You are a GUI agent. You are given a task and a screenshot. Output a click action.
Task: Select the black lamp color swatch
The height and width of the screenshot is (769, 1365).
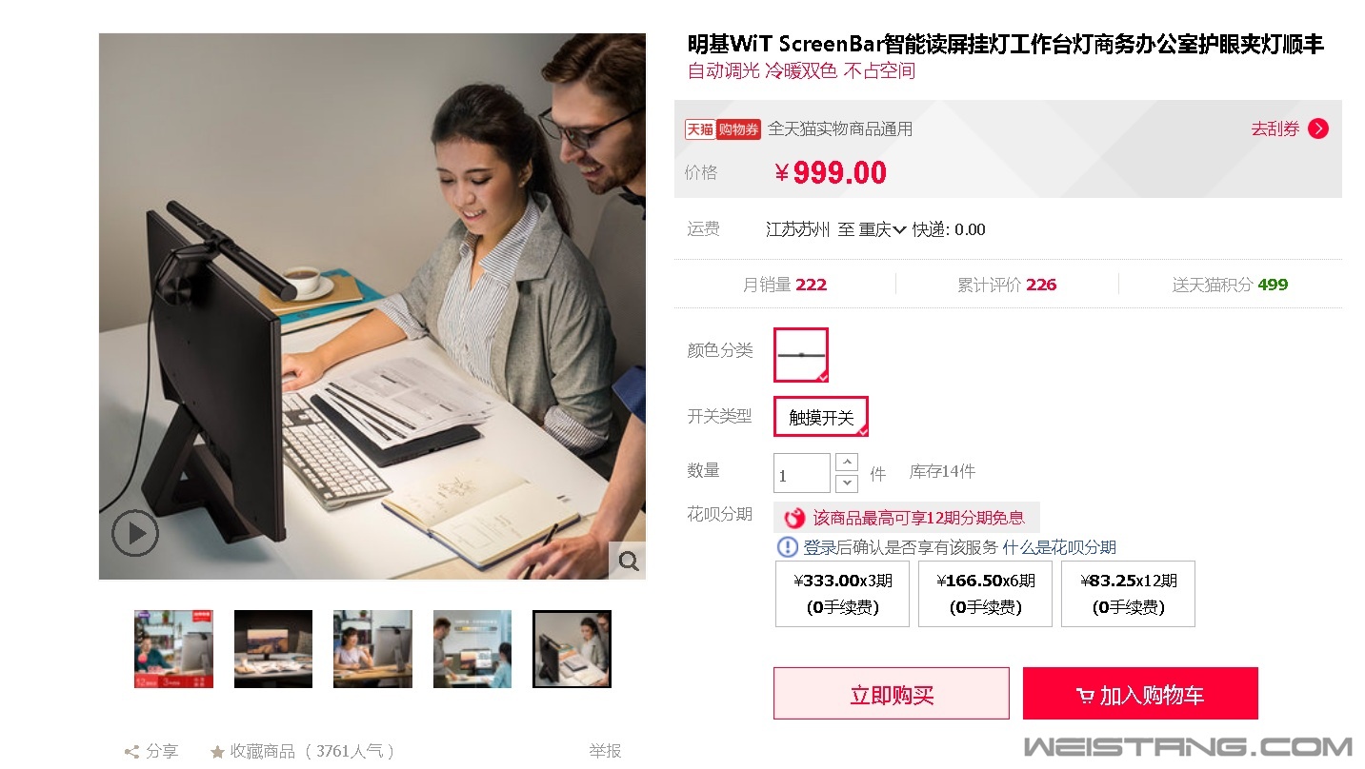coord(801,355)
